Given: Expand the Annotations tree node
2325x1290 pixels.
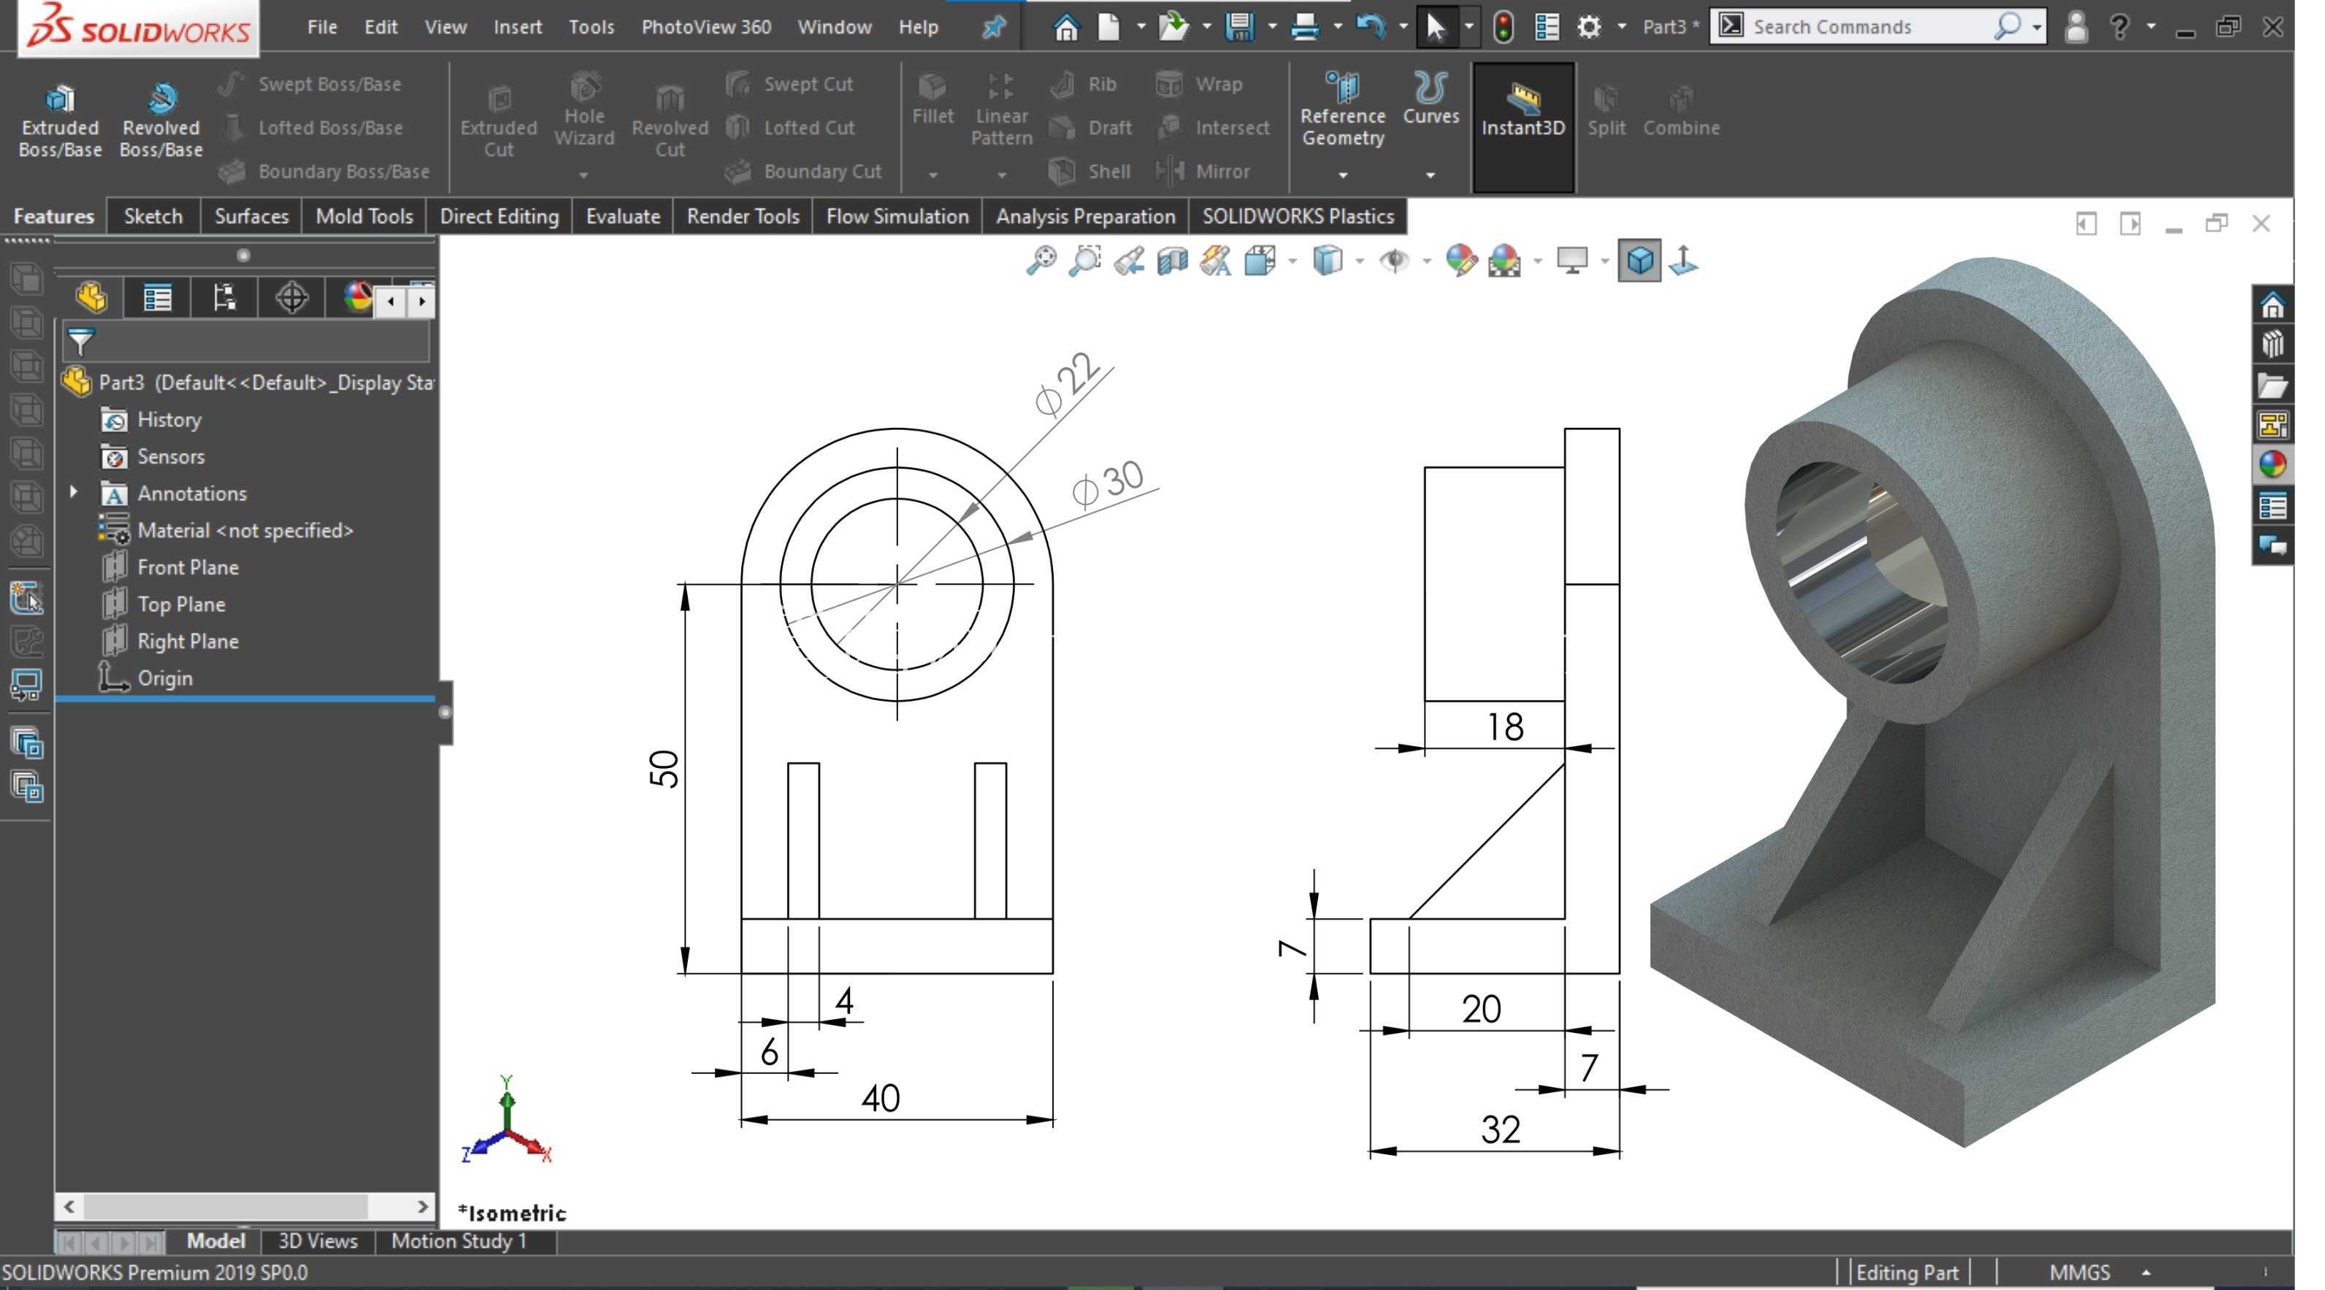Looking at the screenshot, I should pyautogui.click(x=73, y=493).
